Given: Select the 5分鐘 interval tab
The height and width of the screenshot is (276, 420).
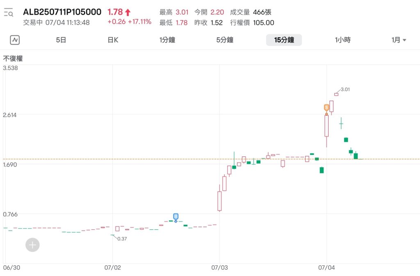Looking at the screenshot, I should click(225, 40).
